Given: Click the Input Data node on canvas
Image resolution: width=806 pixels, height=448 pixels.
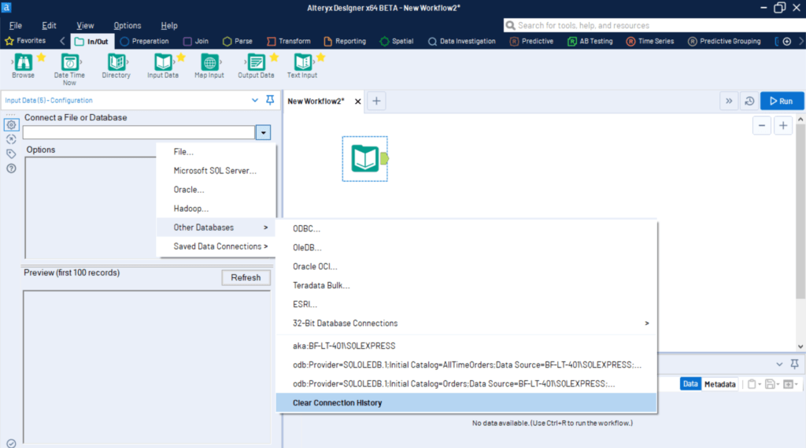Looking at the screenshot, I should coord(364,158).
